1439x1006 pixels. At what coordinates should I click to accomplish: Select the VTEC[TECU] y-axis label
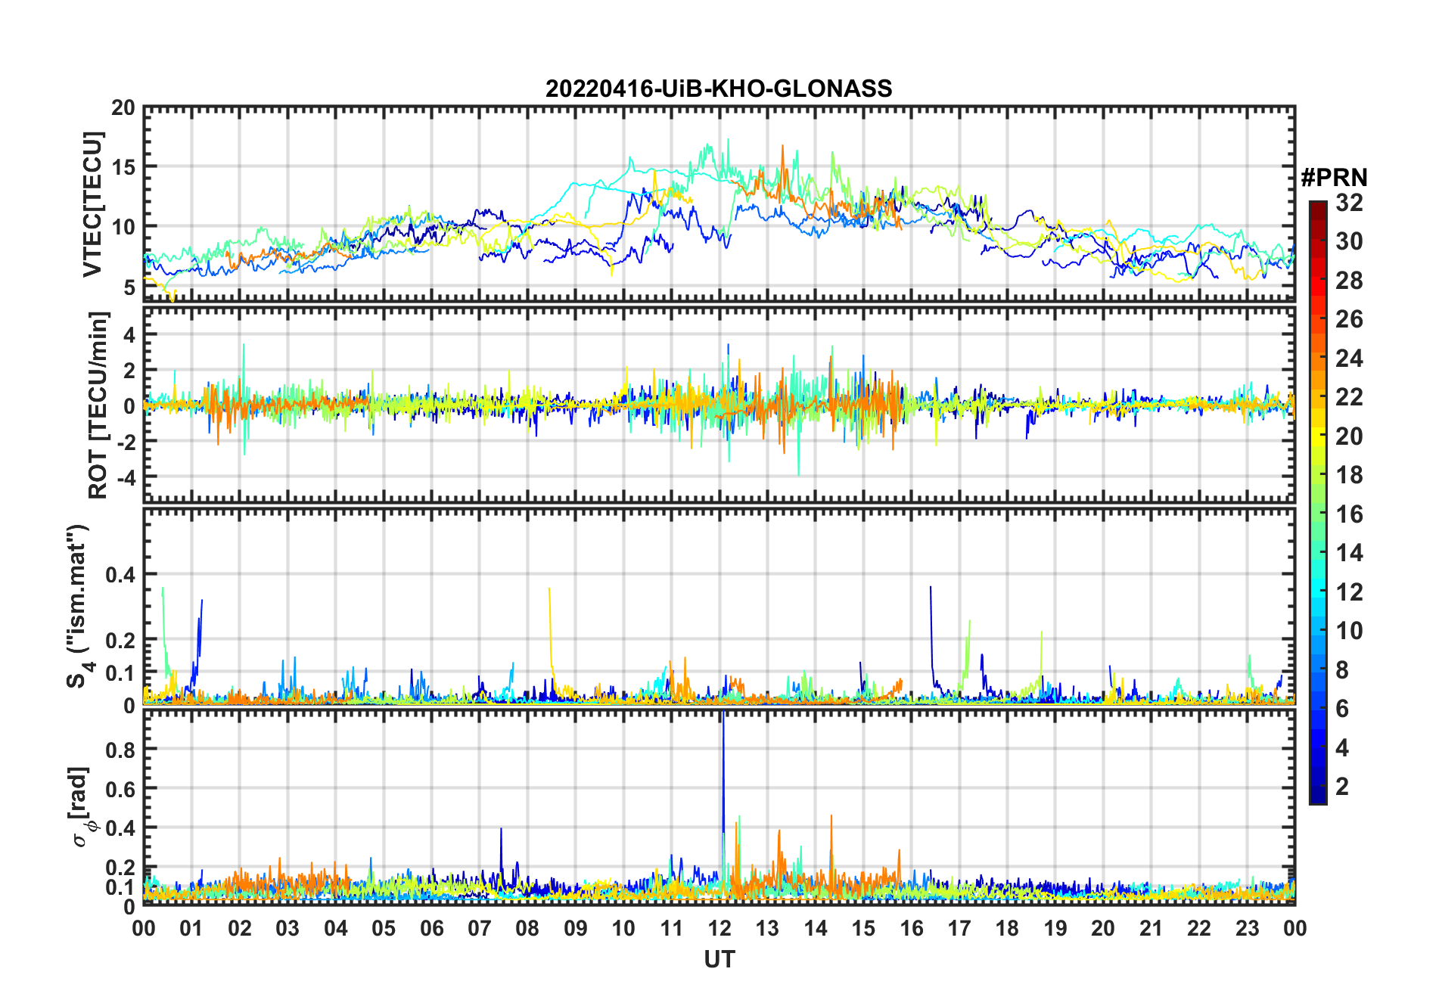[92, 205]
